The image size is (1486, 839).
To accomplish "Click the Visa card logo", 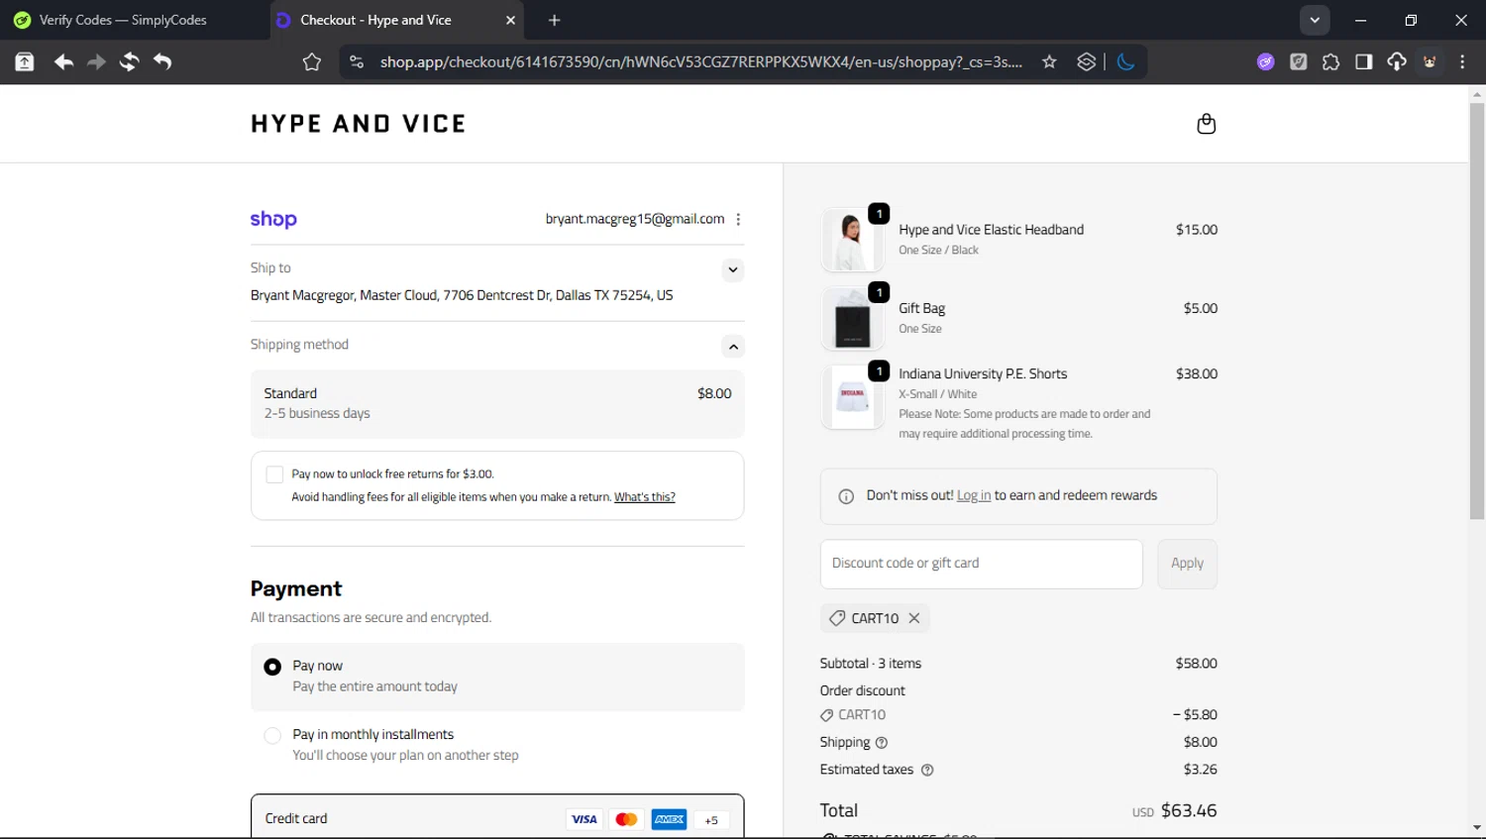I will pos(584,819).
